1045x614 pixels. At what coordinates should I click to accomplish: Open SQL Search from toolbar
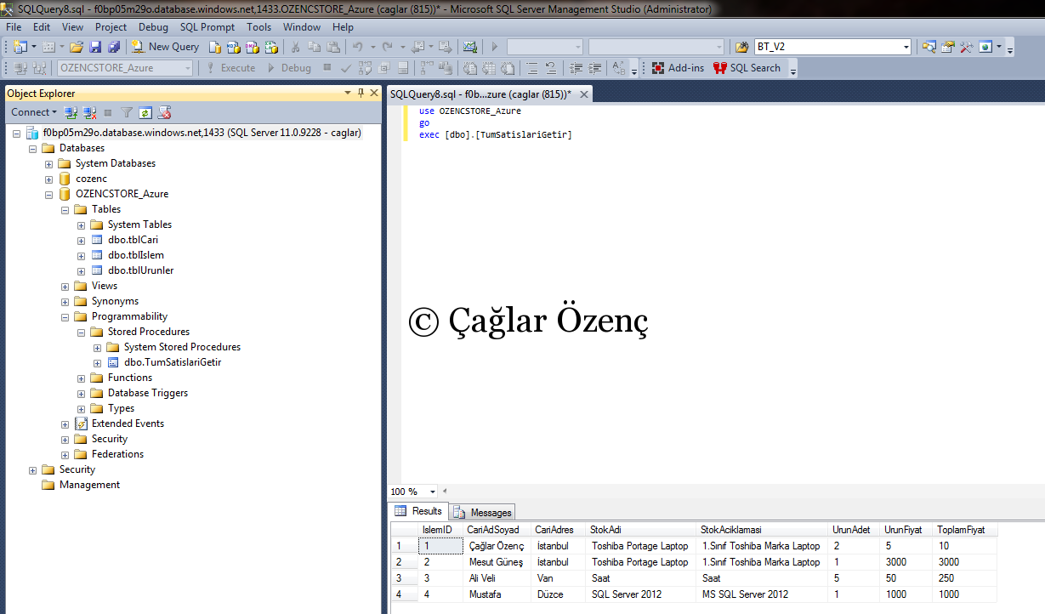(x=747, y=68)
